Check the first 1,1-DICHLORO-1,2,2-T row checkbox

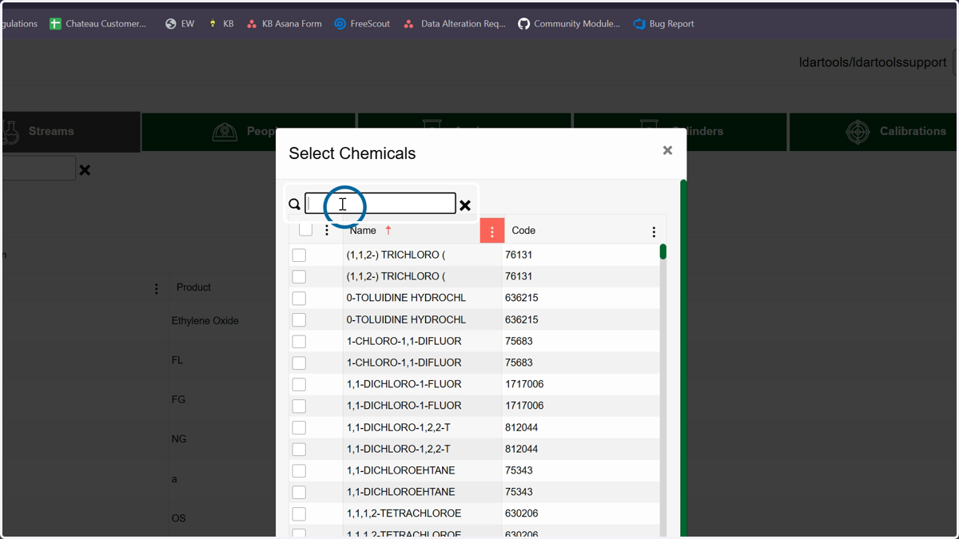299,428
